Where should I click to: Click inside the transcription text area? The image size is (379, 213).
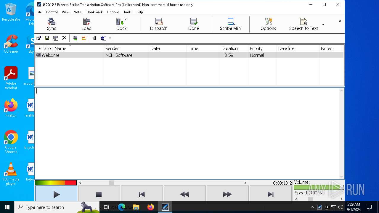click(187, 133)
